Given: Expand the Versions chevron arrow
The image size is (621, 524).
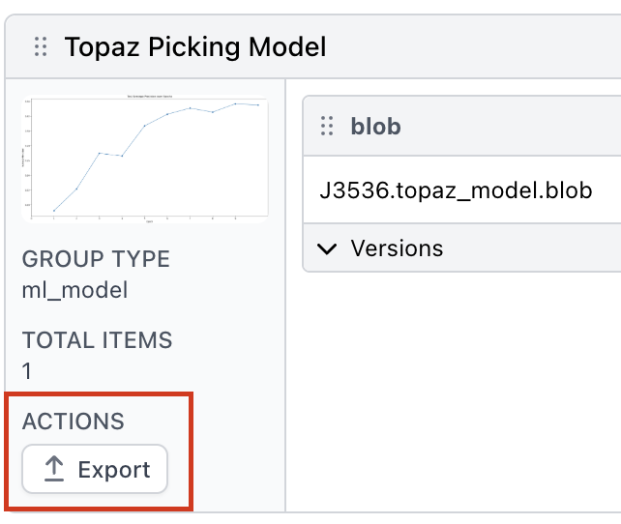Looking at the screenshot, I should point(328,248).
